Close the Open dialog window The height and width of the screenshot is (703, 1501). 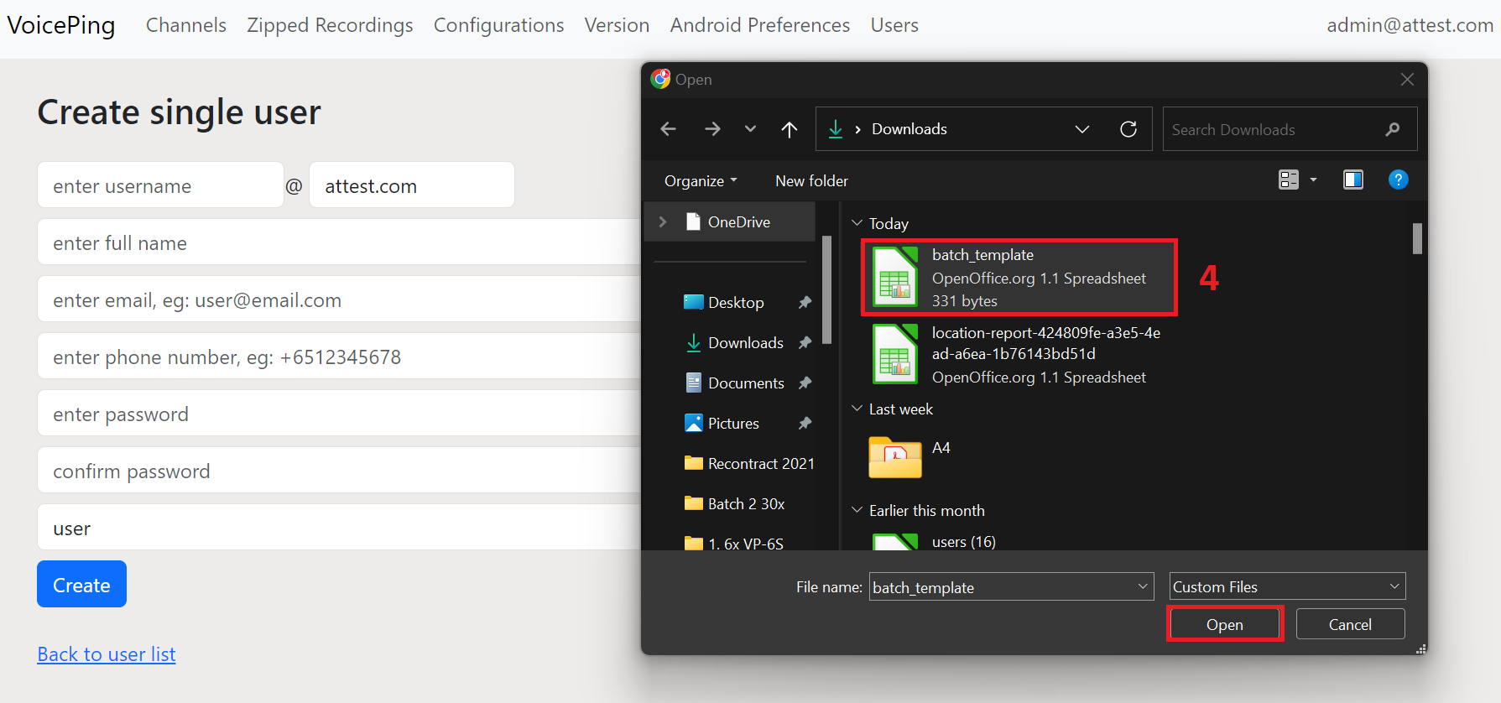(x=1407, y=80)
